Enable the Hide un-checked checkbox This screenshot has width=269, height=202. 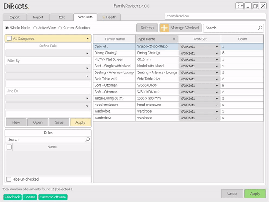pos(9,179)
